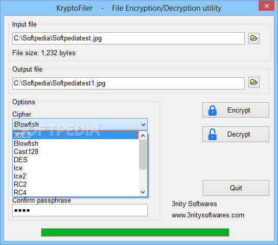Screen dimensions: 278x245
Task: Close the KryptoFiler window
Action: pos(266,6)
